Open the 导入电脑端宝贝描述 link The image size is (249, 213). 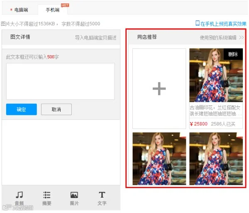(x=95, y=38)
